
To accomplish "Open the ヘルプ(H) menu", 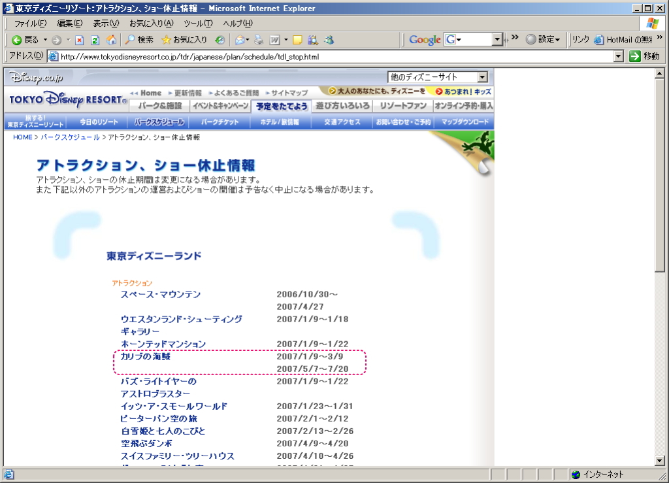I will (238, 24).
